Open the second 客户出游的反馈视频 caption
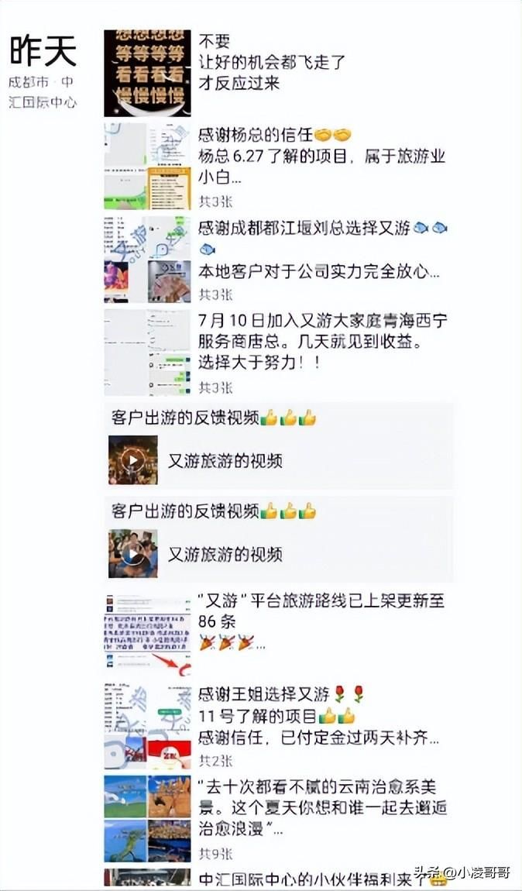 click(x=214, y=511)
